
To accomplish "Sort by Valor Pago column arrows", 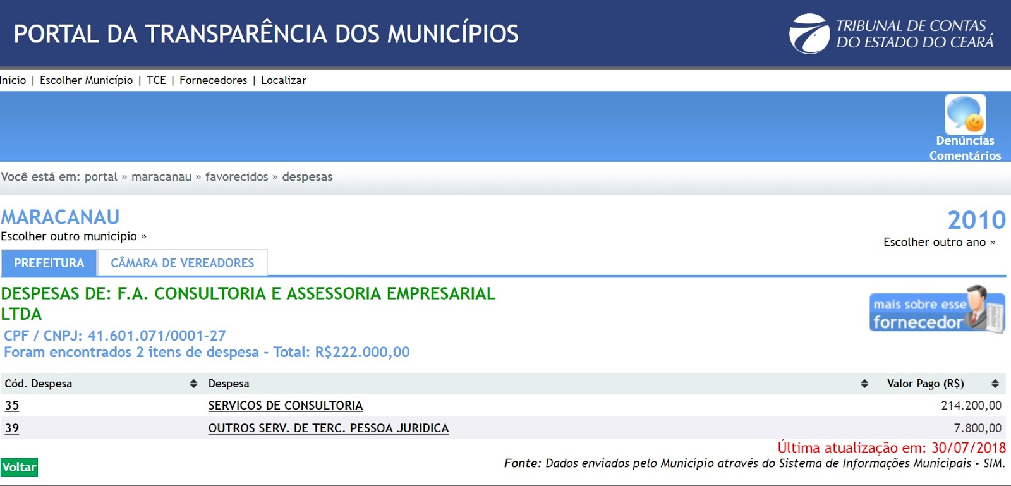I will click(995, 384).
